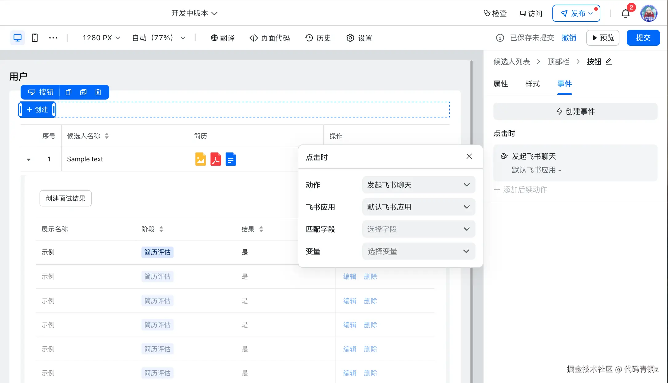Click the 撤销 link

pos(569,38)
